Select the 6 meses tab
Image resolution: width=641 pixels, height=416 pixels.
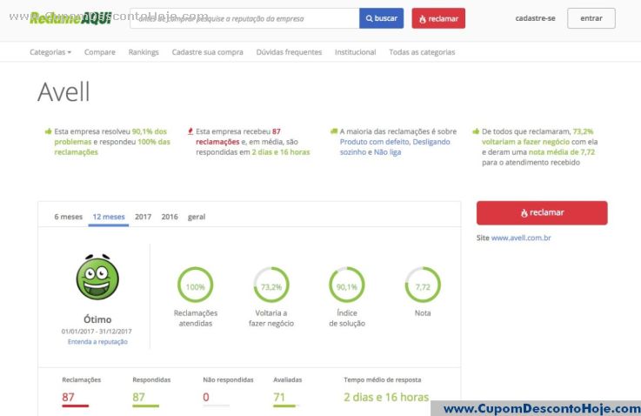coord(68,217)
